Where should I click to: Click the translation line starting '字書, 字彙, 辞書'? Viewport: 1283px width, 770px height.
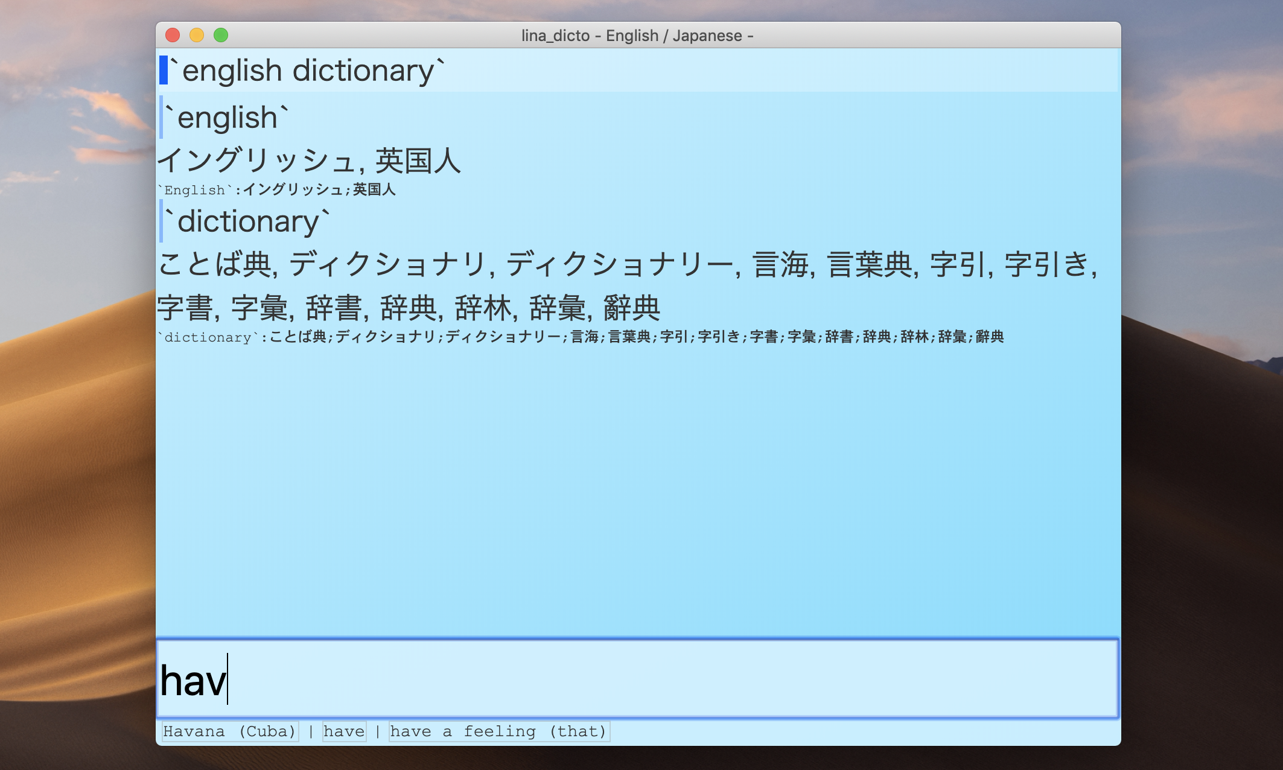point(409,308)
